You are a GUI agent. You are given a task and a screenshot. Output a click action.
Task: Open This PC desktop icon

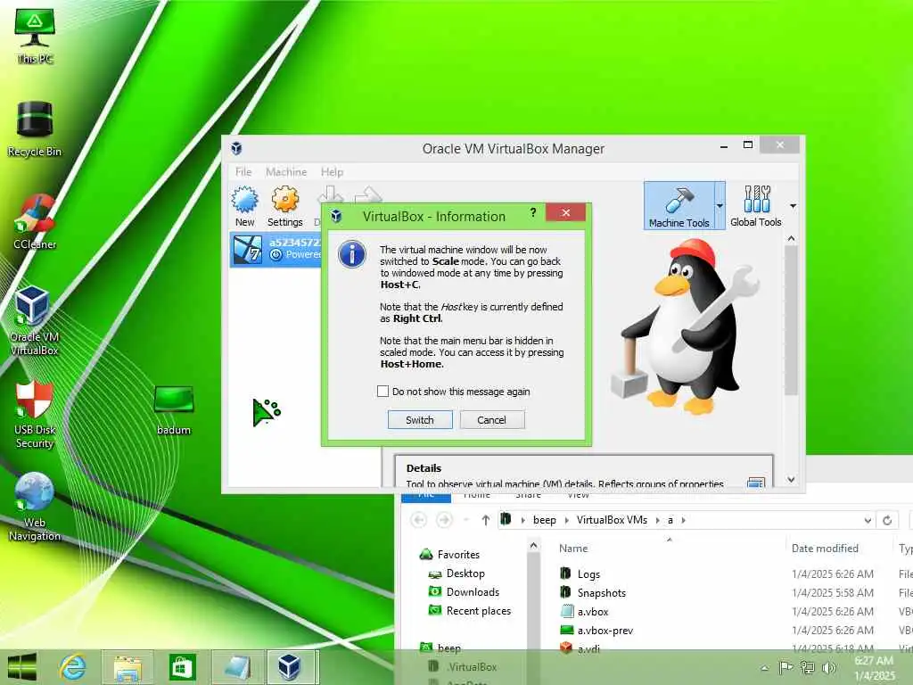coord(35,36)
